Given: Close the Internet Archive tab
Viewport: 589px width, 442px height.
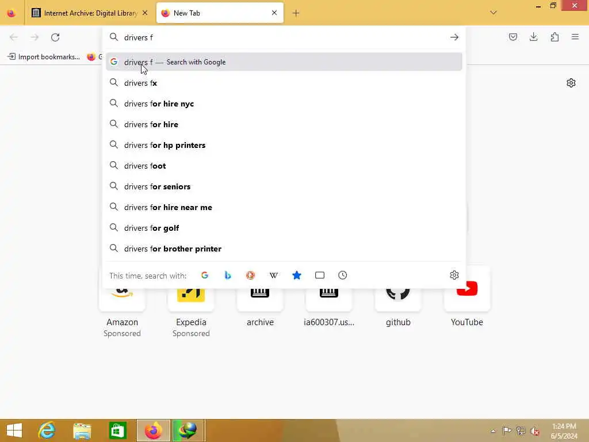Looking at the screenshot, I should (x=145, y=13).
